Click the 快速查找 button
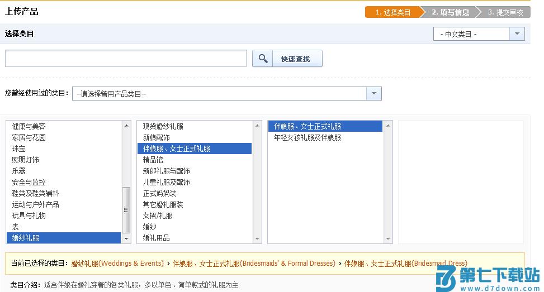Viewport: 544px width, 292px height. [x=295, y=59]
